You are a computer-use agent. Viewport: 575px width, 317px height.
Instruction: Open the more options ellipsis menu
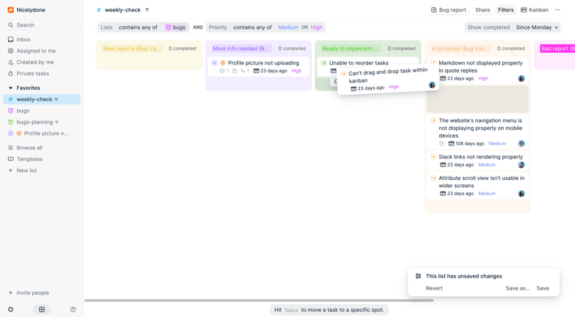pyautogui.click(x=558, y=10)
